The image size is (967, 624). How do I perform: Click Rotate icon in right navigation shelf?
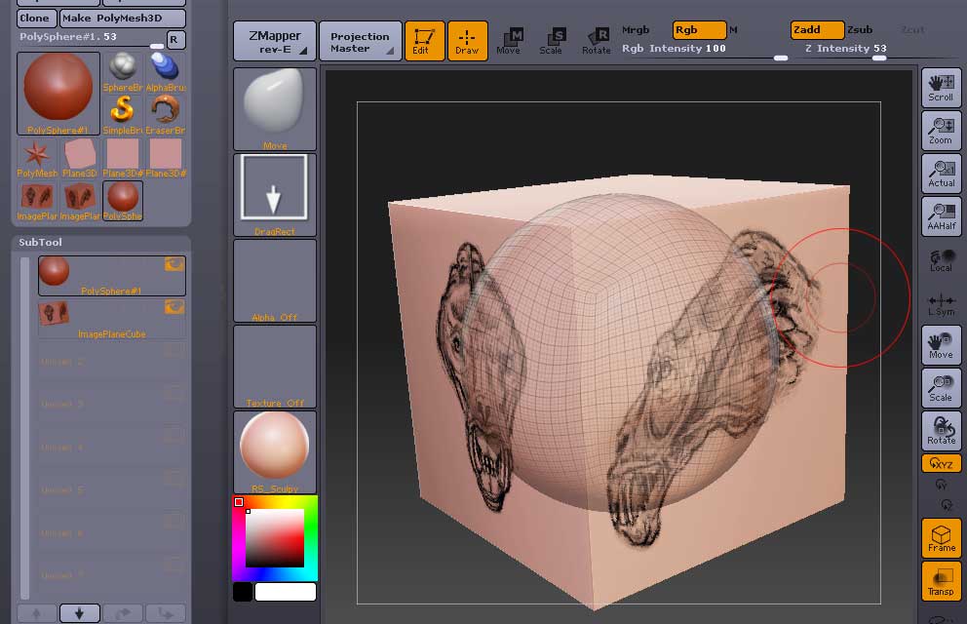click(x=941, y=431)
